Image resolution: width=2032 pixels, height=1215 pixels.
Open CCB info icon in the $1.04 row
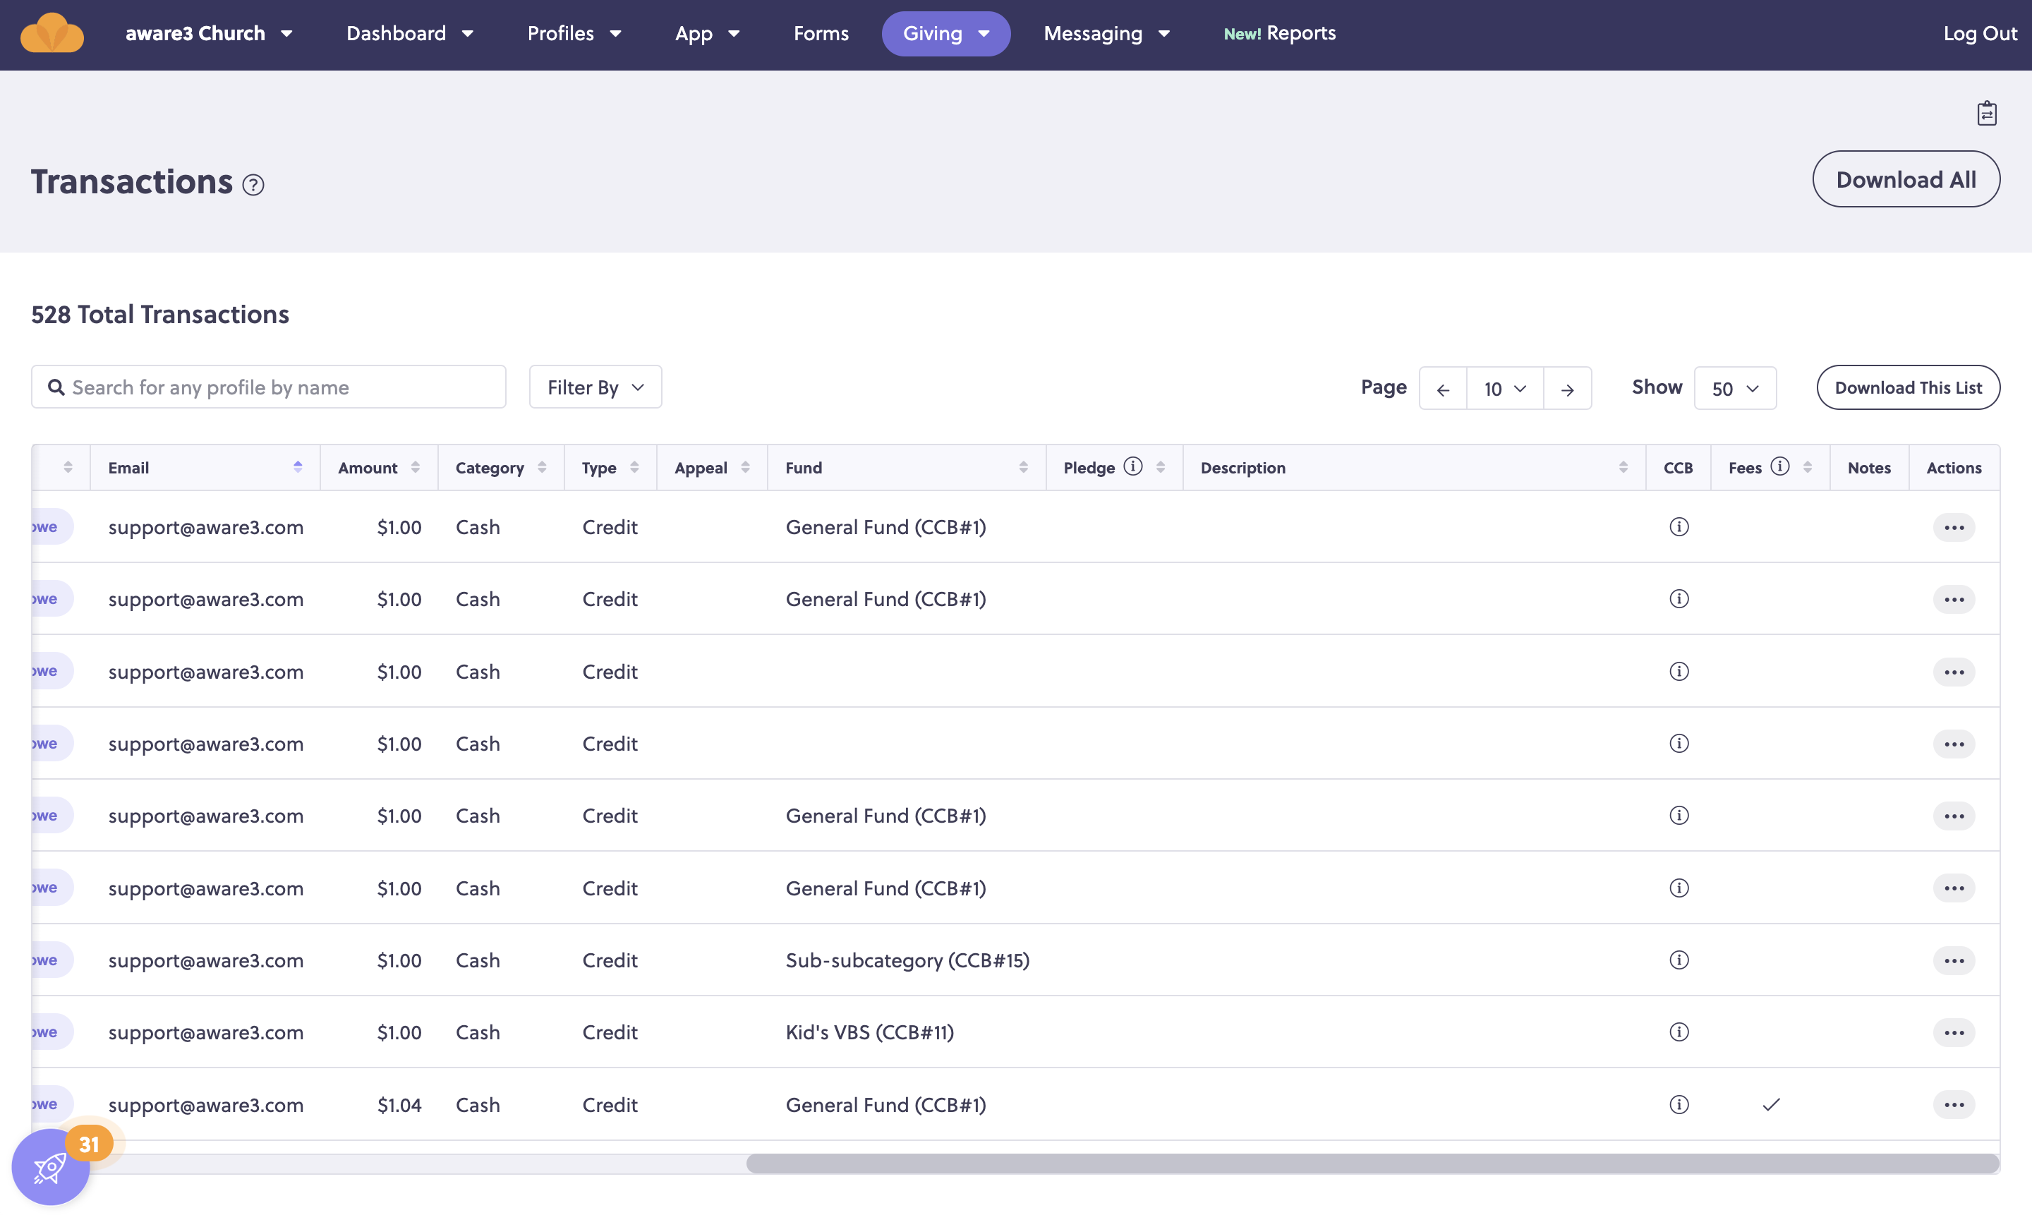(x=1679, y=1104)
